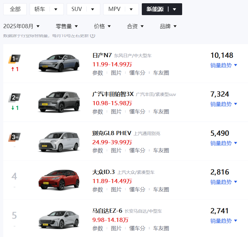Open 懂车分 for 别克GL8 PHEV

pos(137,150)
